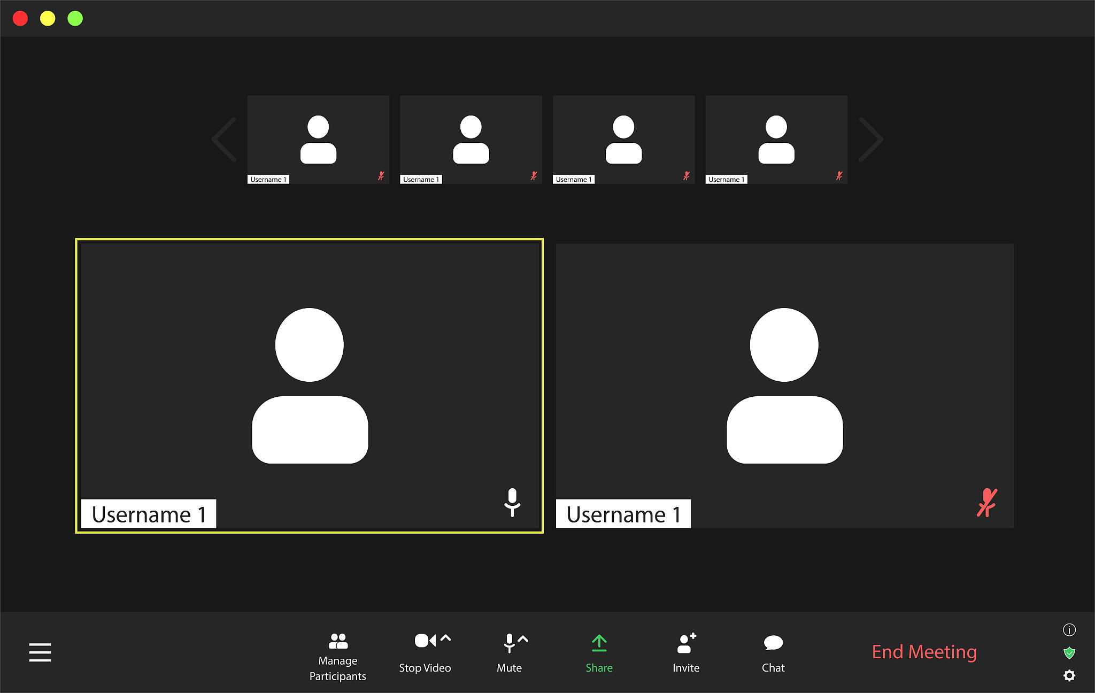Show previous participants with left arrow
Screen dimensions: 1095x693
point(224,140)
